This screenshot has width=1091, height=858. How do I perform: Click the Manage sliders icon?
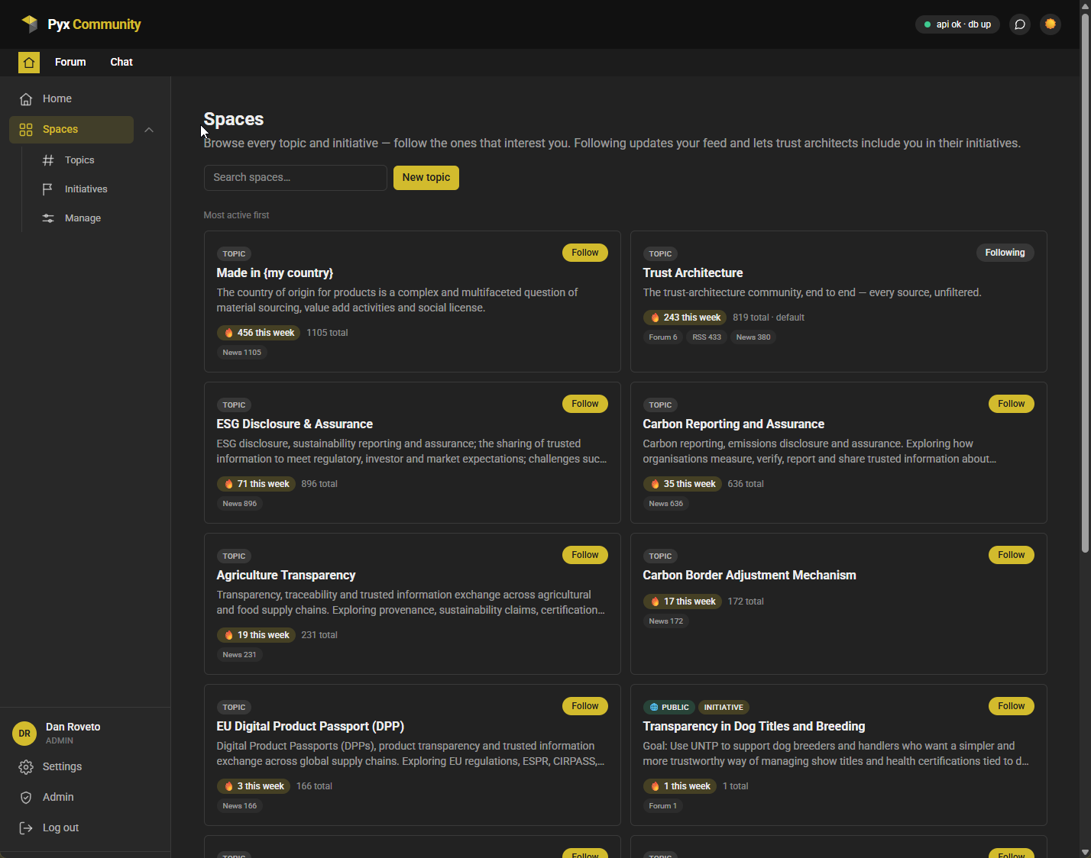pos(48,218)
